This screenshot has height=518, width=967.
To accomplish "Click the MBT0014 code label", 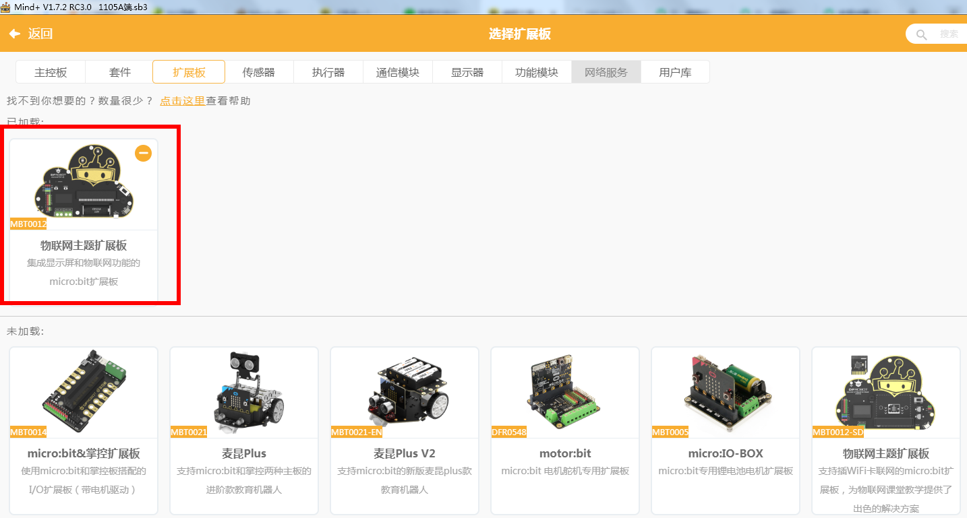I will point(28,432).
